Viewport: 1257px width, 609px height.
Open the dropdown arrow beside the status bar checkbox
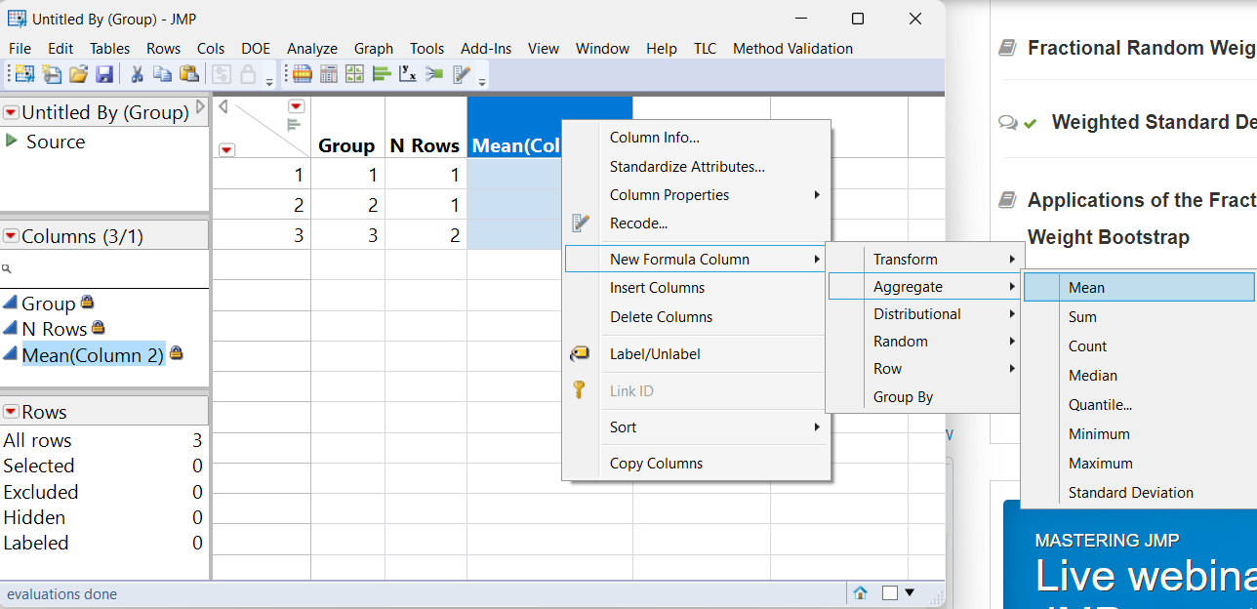click(x=910, y=592)
